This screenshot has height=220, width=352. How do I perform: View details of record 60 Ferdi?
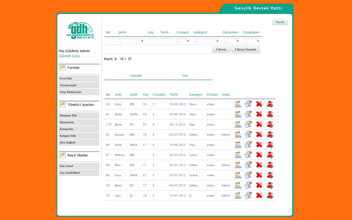pyautogui.click(x=238, y=145)
